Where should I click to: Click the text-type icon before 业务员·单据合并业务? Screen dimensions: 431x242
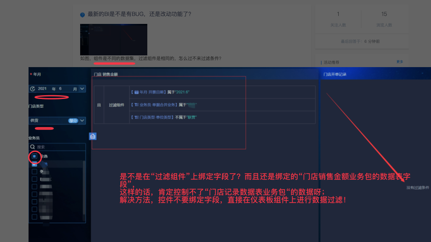136,105
